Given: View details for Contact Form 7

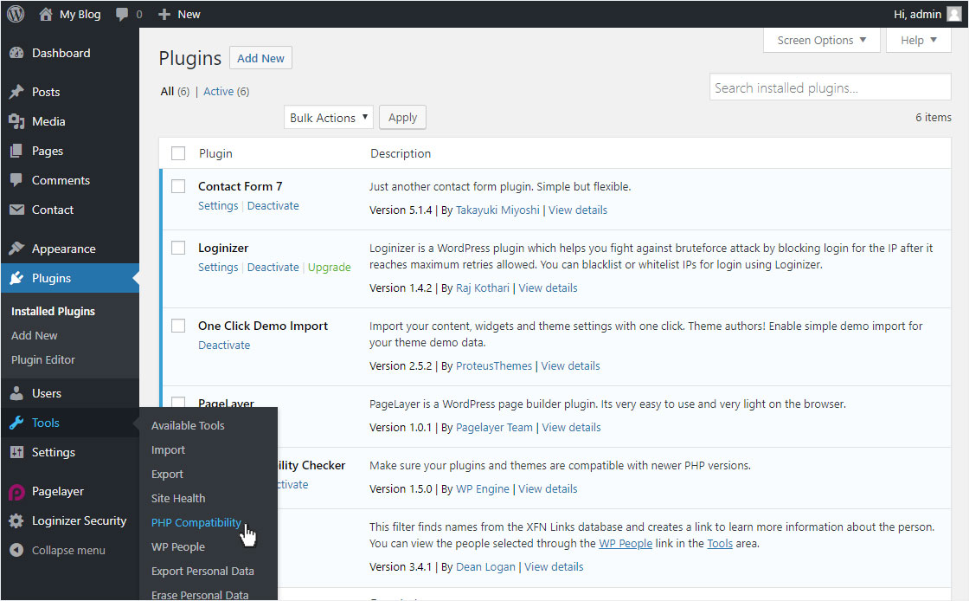Looking at the screenshot, I should [x=578, y=210].
